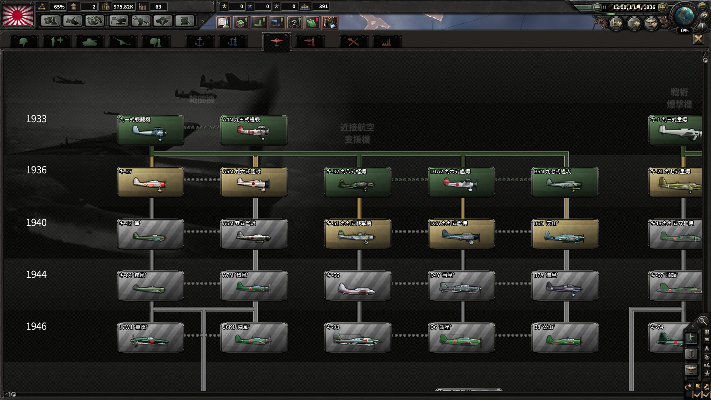Open the Trade button with circular arrows
The width and height of the screenshot is (711, 400).
pos(95,21)
